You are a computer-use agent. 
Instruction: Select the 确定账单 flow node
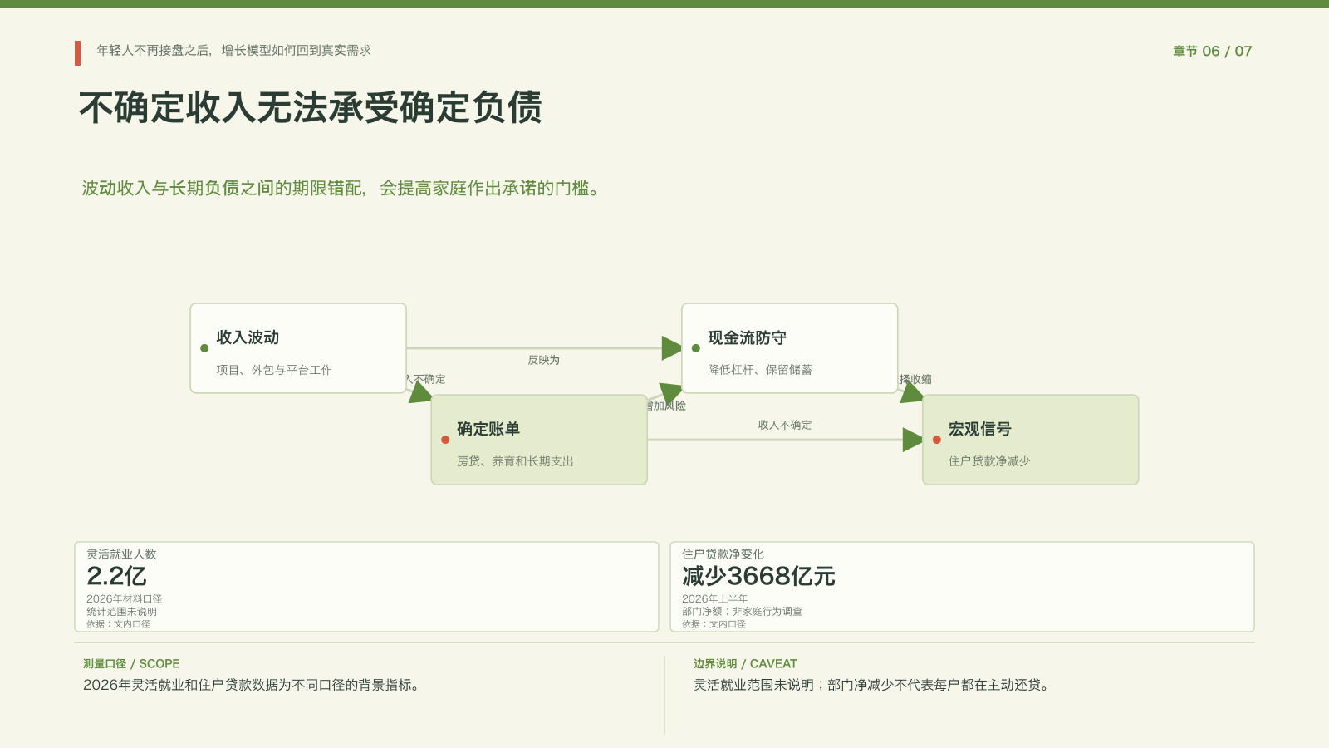pos(539,440)
